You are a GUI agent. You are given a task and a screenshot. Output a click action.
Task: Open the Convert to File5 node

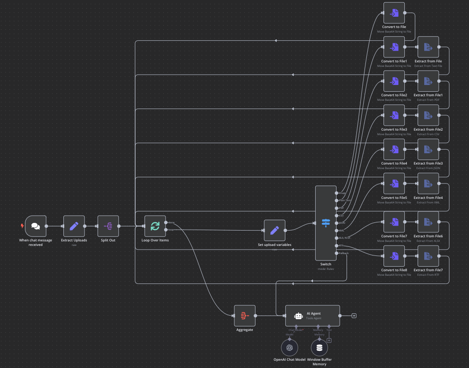click(x=394, y=184)
